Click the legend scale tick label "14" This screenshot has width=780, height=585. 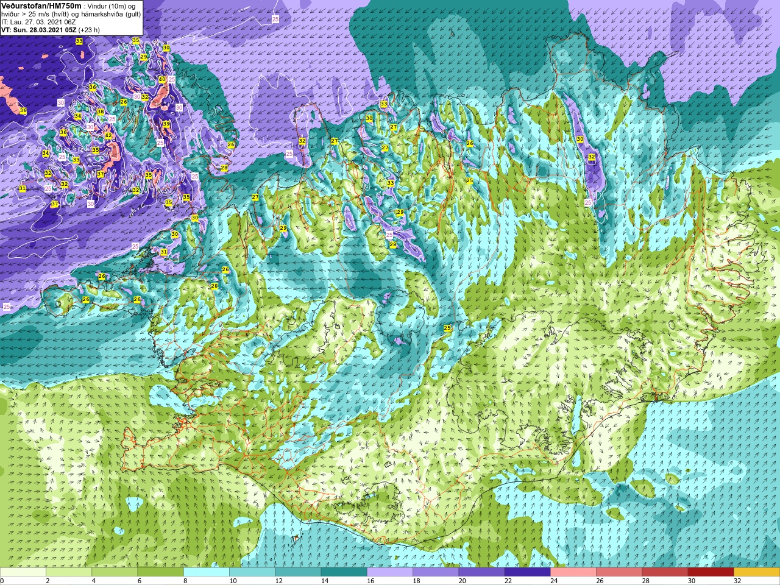click(x=325, y=581)
